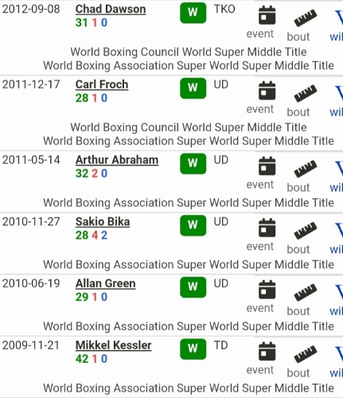Open bout icon in Arthur Abraham row
This screenshot has height=398, width=343.
point(306,169)
